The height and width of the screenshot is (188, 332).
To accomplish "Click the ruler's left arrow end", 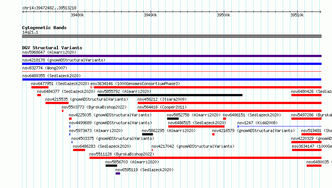I will coord(24,12).
